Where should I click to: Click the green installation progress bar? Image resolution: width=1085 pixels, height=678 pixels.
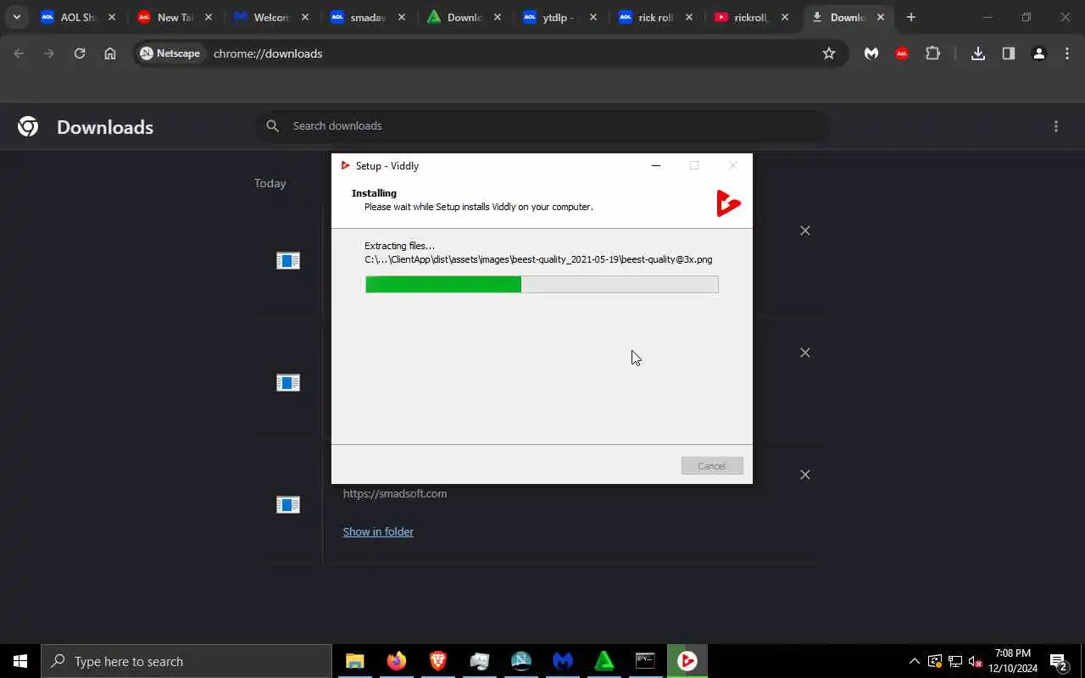[x=542, y=285]
